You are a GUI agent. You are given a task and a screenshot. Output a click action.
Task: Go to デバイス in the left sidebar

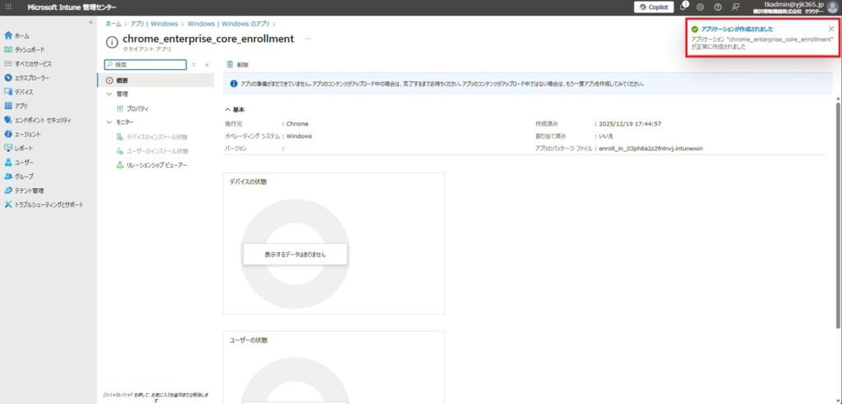click(x=24, y=92)
